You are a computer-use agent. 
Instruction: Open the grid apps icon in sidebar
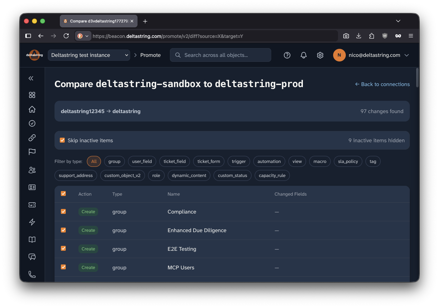pyautogui.click(x=32, y=95)
